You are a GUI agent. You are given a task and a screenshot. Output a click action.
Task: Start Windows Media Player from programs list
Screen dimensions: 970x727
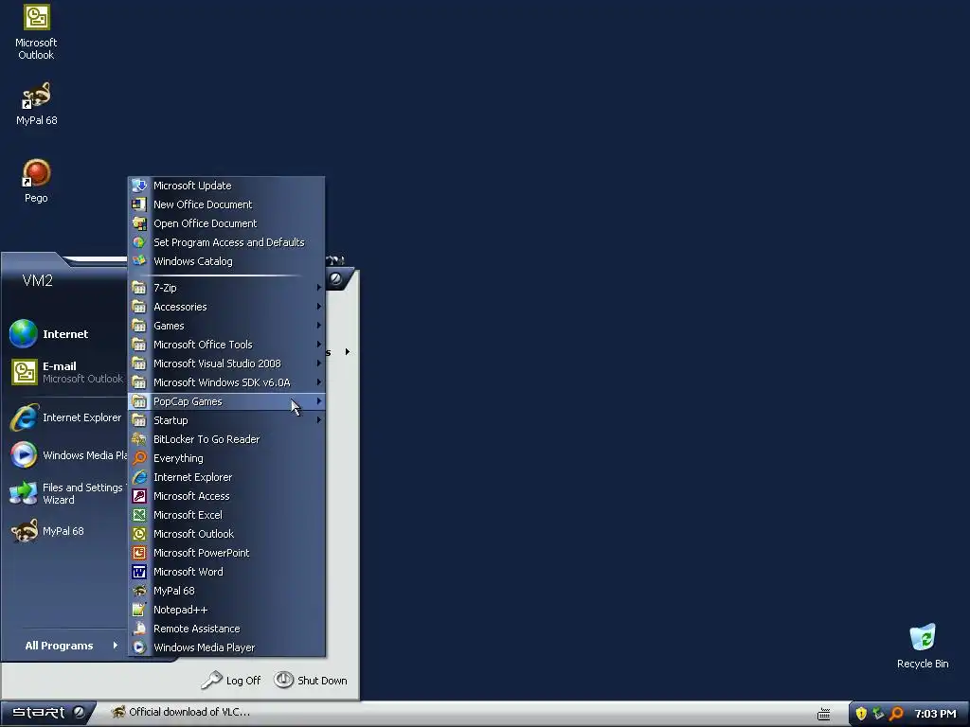[x=225, y=647]
